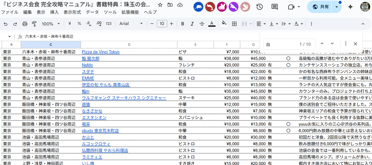Open 鮨 龍次郎 restaurant link
This screenshot has width=372, height=165.
[x=91, y=59]
